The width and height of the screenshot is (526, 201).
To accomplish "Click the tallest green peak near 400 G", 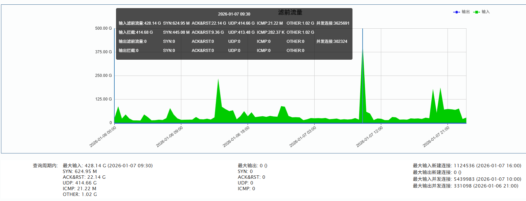I will tap(363, 51).
